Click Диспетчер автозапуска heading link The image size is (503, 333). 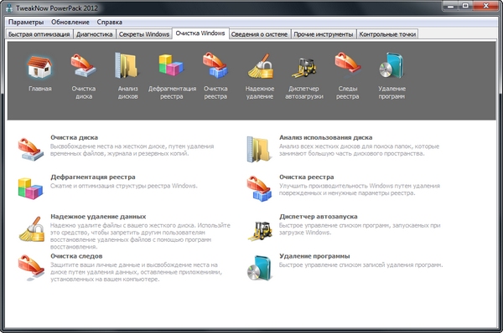319,217
